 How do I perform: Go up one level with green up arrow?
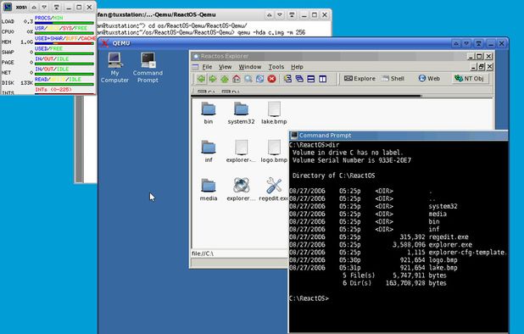(224, 79)
